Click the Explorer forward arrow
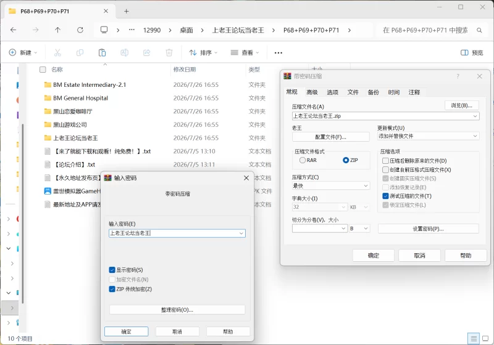Screen dimensions: 494x345 coord(36,30)
